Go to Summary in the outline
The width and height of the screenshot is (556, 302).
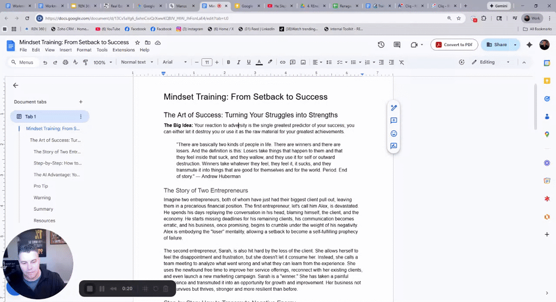click(43, 209)
